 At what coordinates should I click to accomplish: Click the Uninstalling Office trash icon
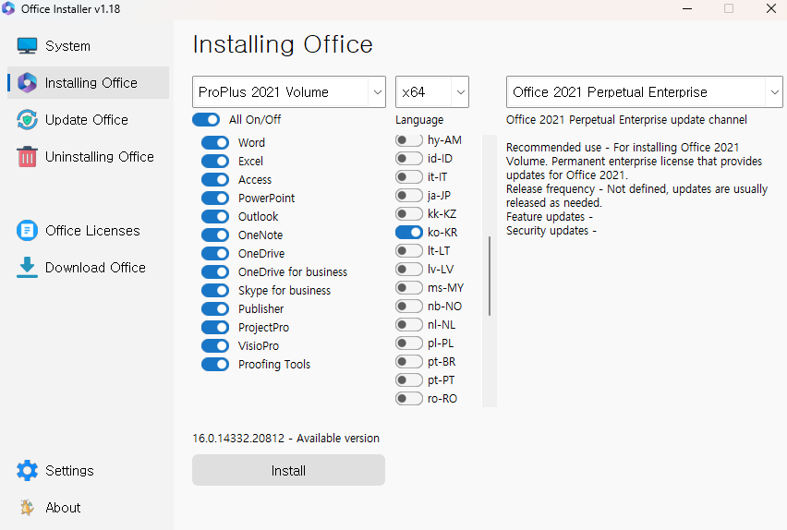[x=27, y=157]
